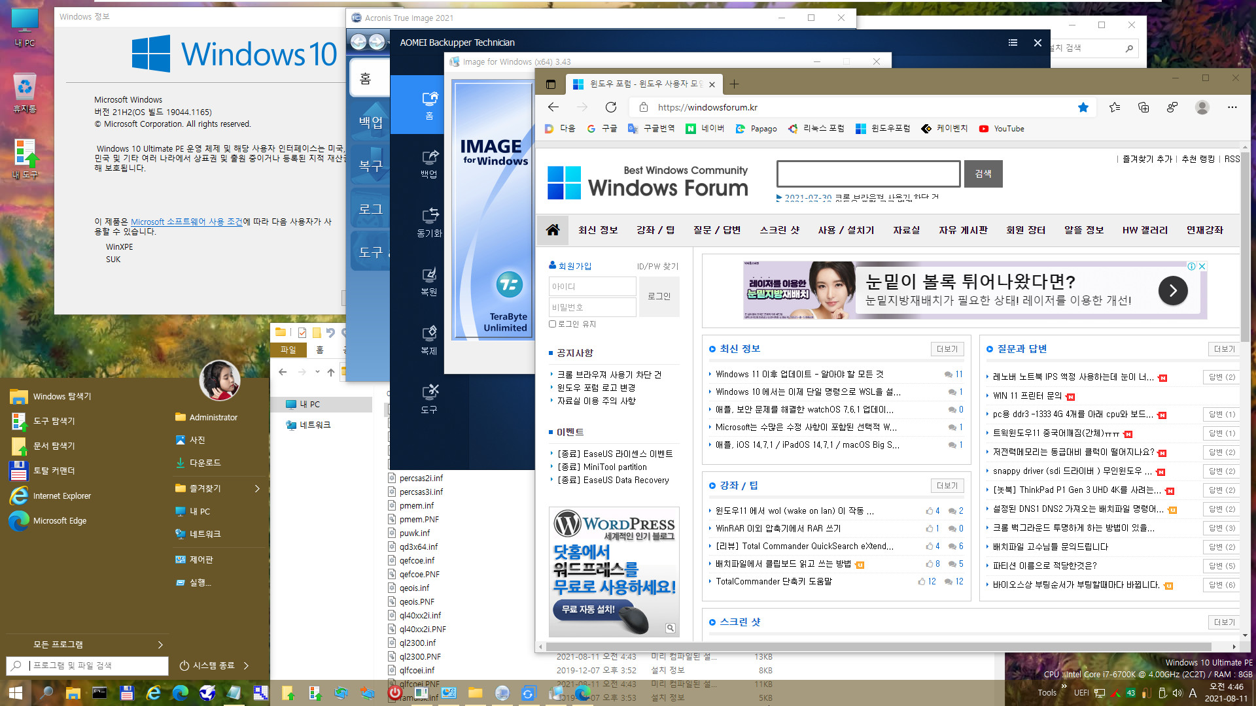
Task: Open 질문 / 답변 in forum navigation
Action: pos(718,230)
